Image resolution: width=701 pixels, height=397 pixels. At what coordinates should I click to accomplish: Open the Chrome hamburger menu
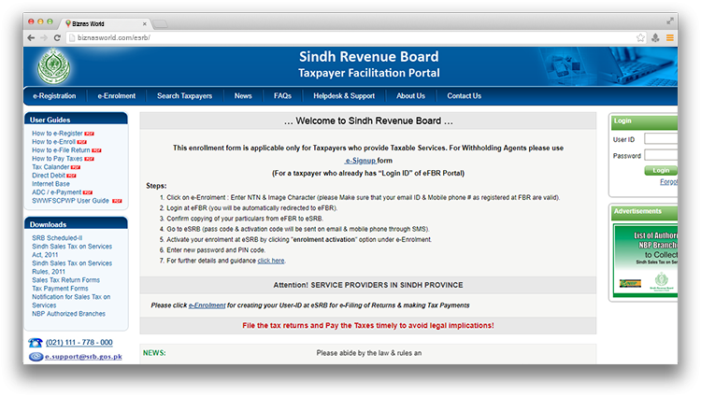pos(669,37)
